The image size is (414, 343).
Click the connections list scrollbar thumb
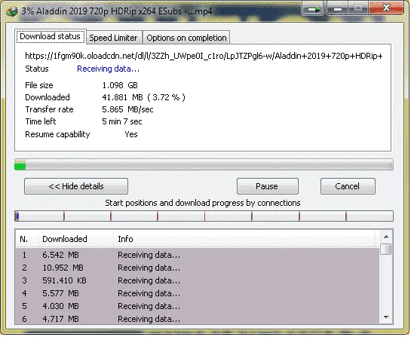[386, 249]
